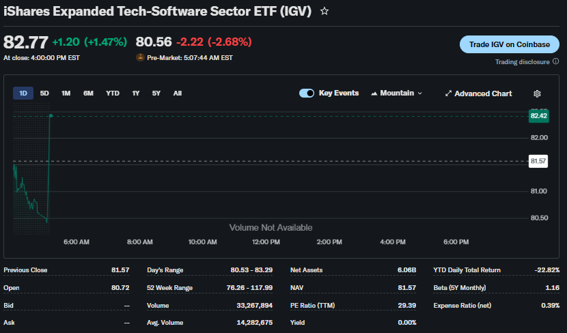Click the 81.57 previous close label on chart
The height and width of the screenshot is (333, 567).
(x=538, y=162)
